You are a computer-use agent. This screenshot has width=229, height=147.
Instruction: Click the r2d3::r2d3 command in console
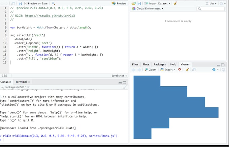coord(60,136)
